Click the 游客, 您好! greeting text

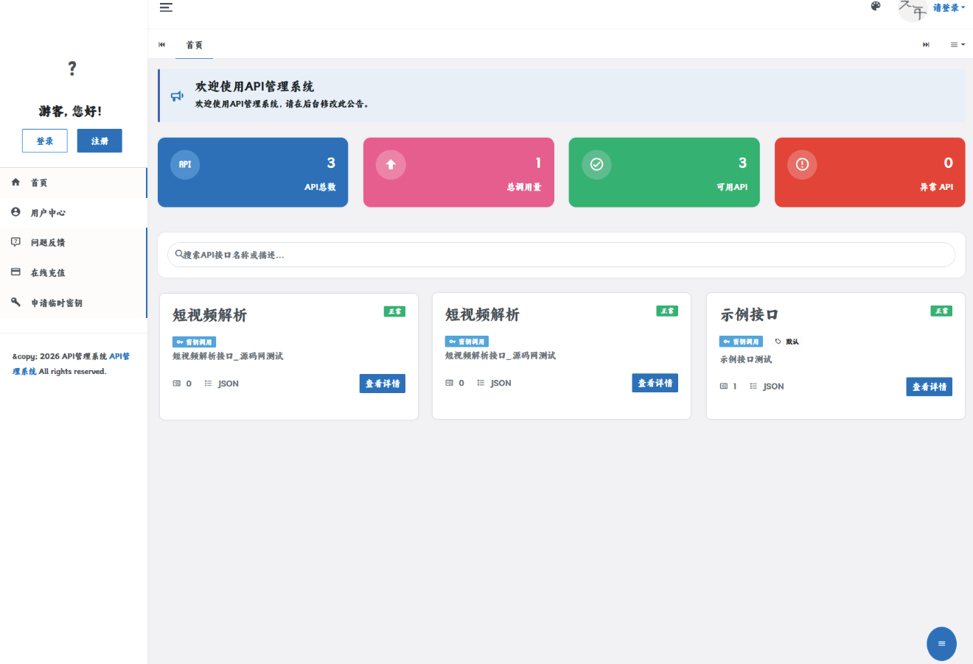(71, 111)
